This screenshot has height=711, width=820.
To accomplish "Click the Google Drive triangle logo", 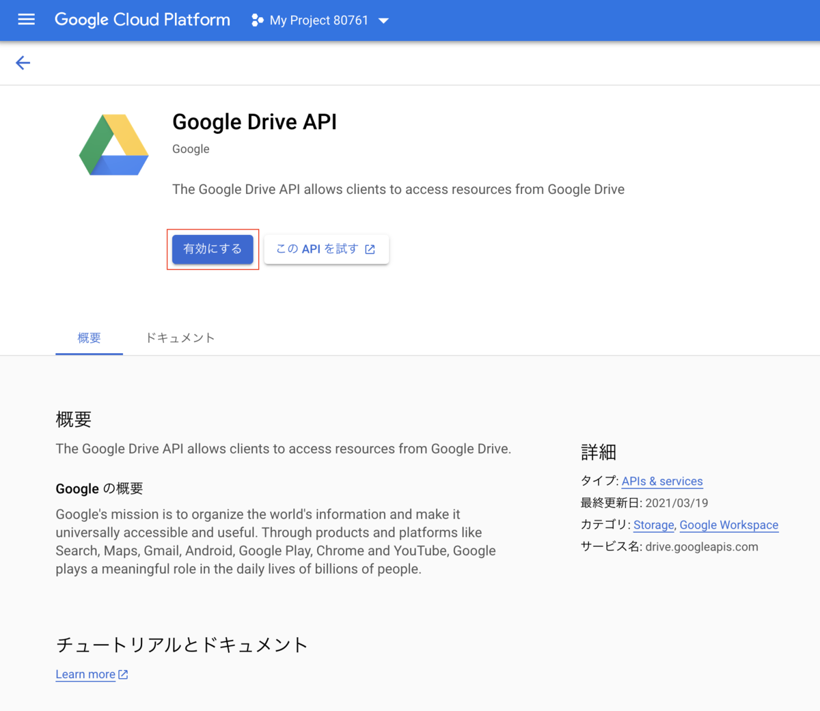I will point(113,143).
